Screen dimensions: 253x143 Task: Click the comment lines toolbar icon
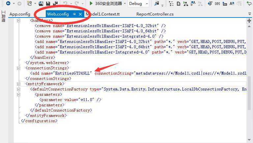coord(225,4)
